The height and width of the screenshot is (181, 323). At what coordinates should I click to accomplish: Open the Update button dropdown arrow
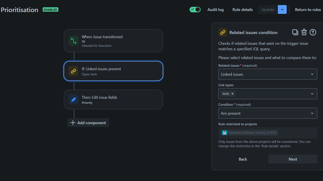282,10
